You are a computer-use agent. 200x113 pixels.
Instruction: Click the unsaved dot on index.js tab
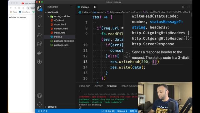pyautogui.click(x=95, y=7)
